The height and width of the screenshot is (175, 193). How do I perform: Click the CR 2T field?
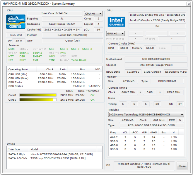[180, 104]
